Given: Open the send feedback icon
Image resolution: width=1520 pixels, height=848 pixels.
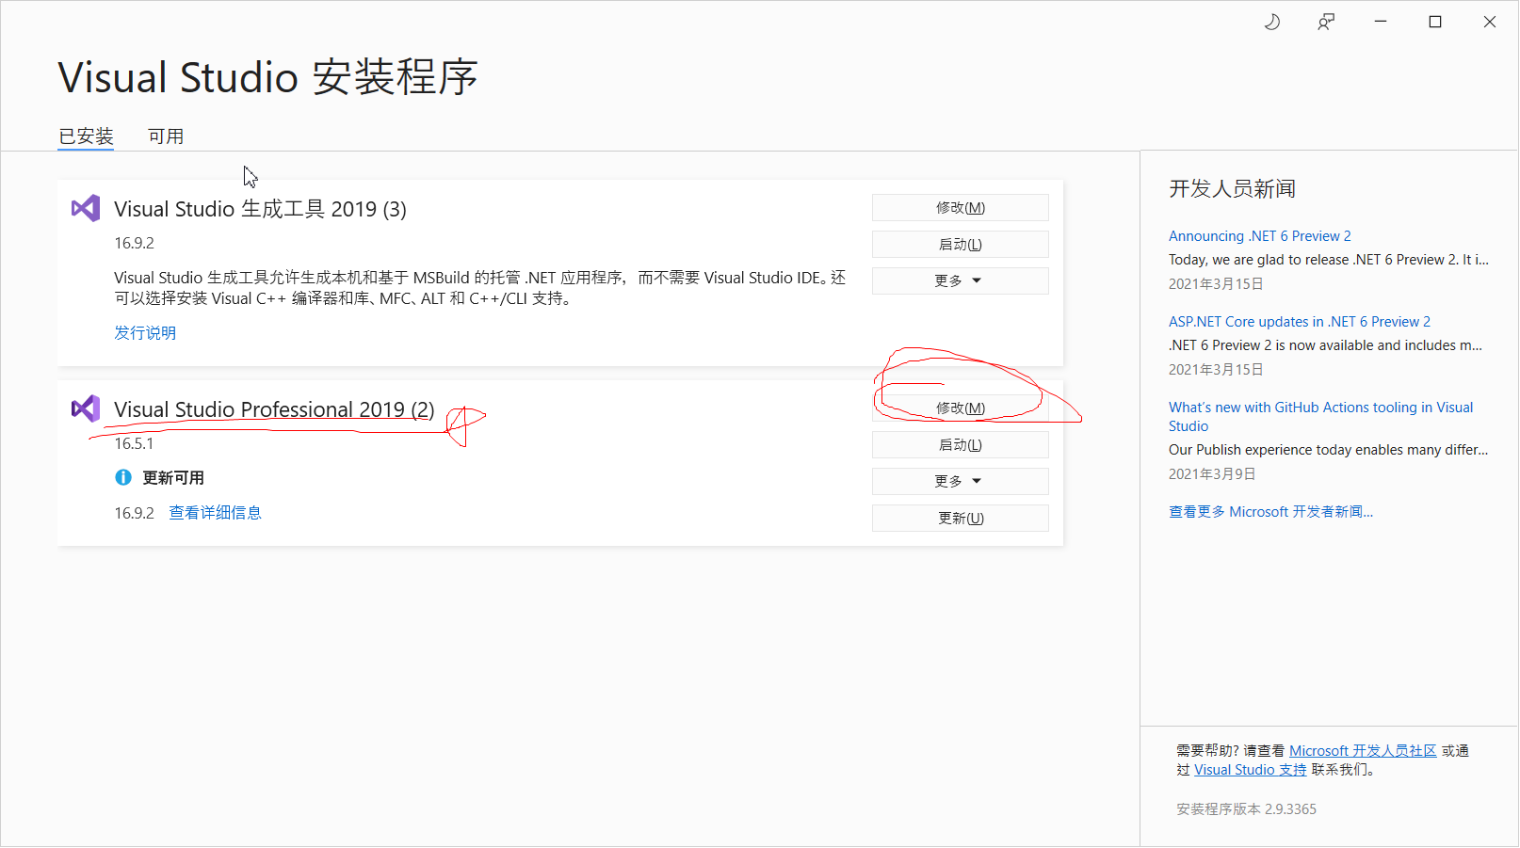Looking at the screenshot, I should pos(1326,22).
